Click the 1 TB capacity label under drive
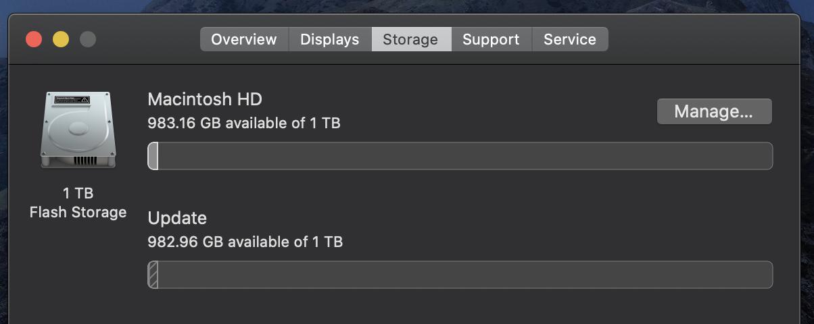Viewport: 814px width, 324px height. pyautogui.click(x=78, y=194)
